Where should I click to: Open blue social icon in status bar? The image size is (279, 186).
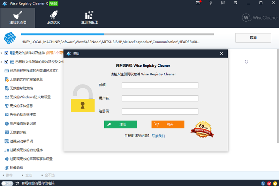point(263,183)
